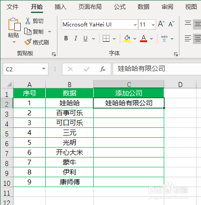
Task: Click cell containing 三元
Action: point(70,133)
